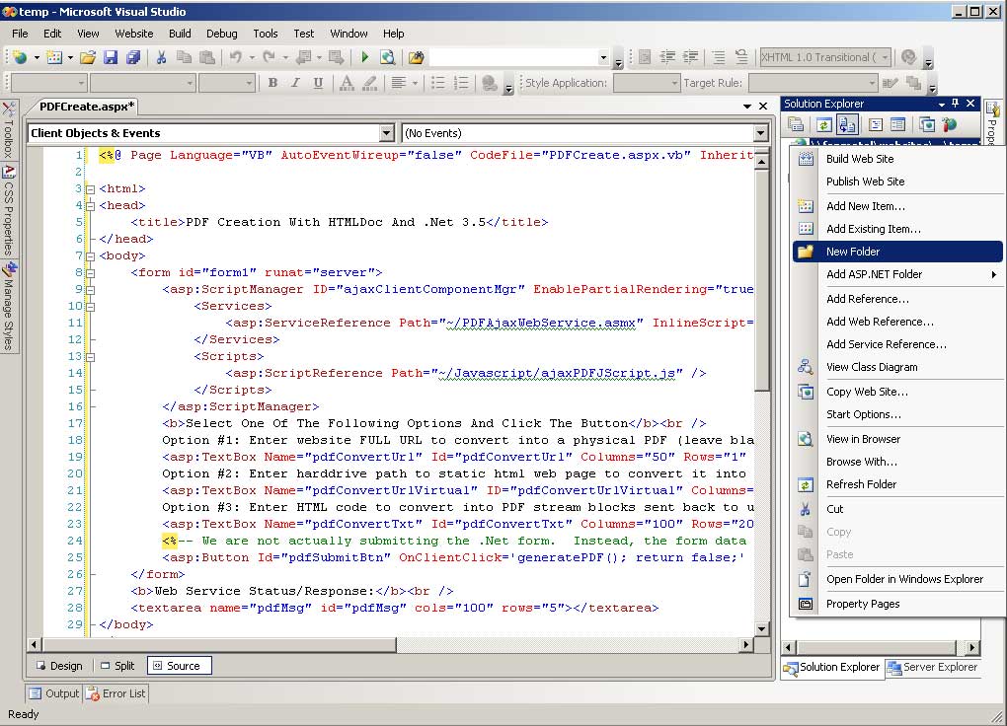Open the (No Events) dropdown
Image resolution: width=1007 pixels, height=726 pixels.
[760, 133]
